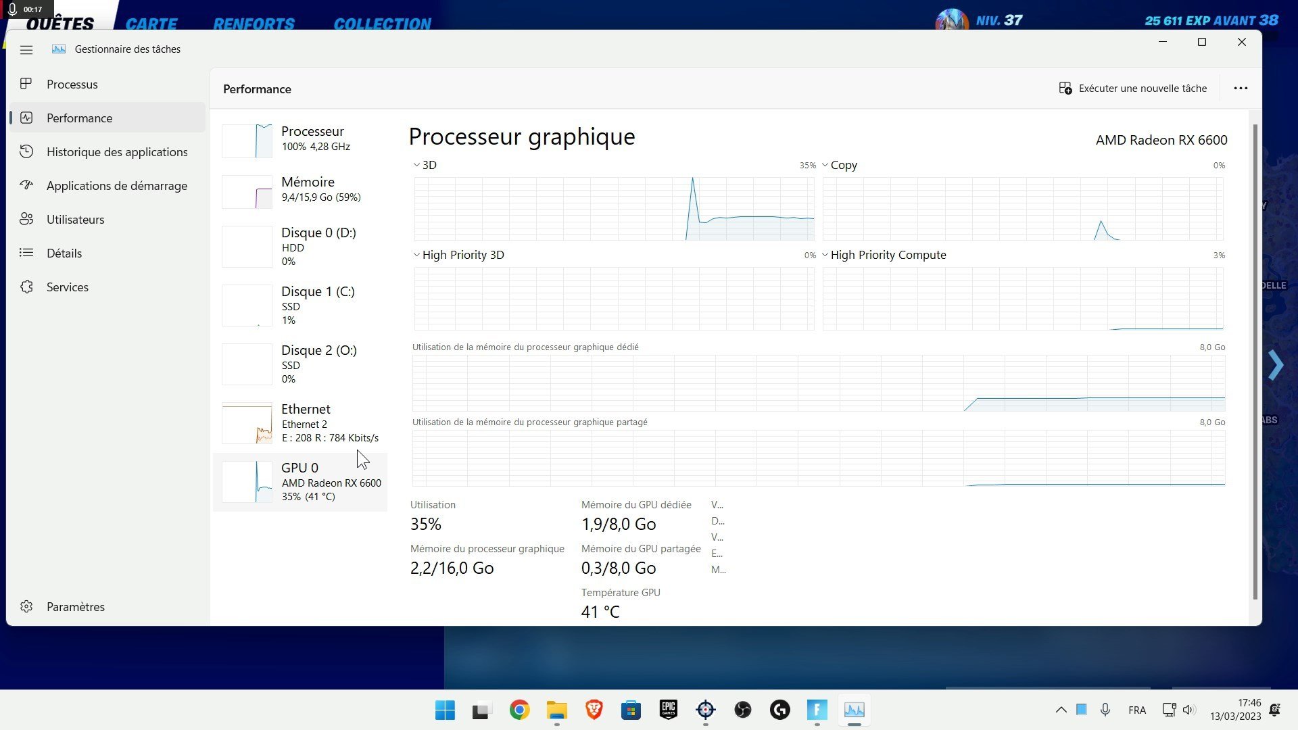This screenshot has width=1298, height=730.
Task: Click the Processus sidebar icon
Action: (x=26, y=84)
